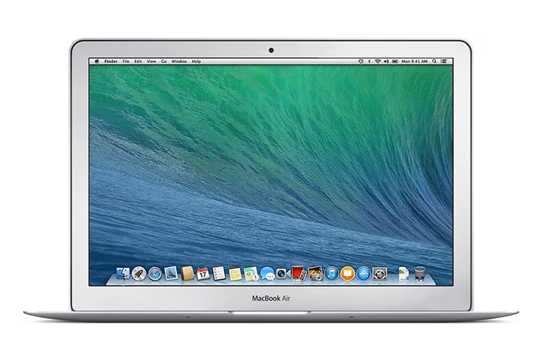
Task: Open Contacts address book in Dock
Action: 187,273
